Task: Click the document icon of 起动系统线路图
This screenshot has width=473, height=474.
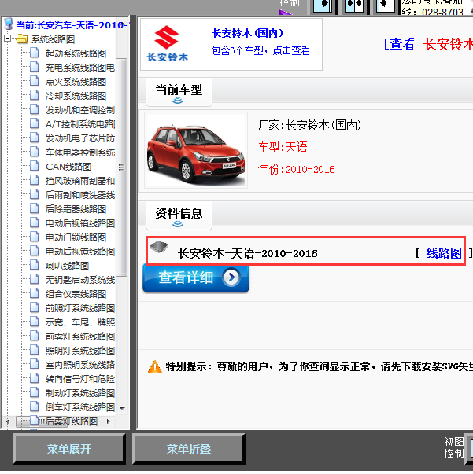Action: [35, 53]
